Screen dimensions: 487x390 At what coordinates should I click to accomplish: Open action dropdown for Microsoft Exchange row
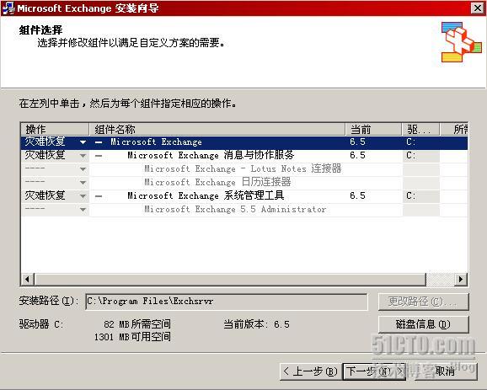coord(83,142)
